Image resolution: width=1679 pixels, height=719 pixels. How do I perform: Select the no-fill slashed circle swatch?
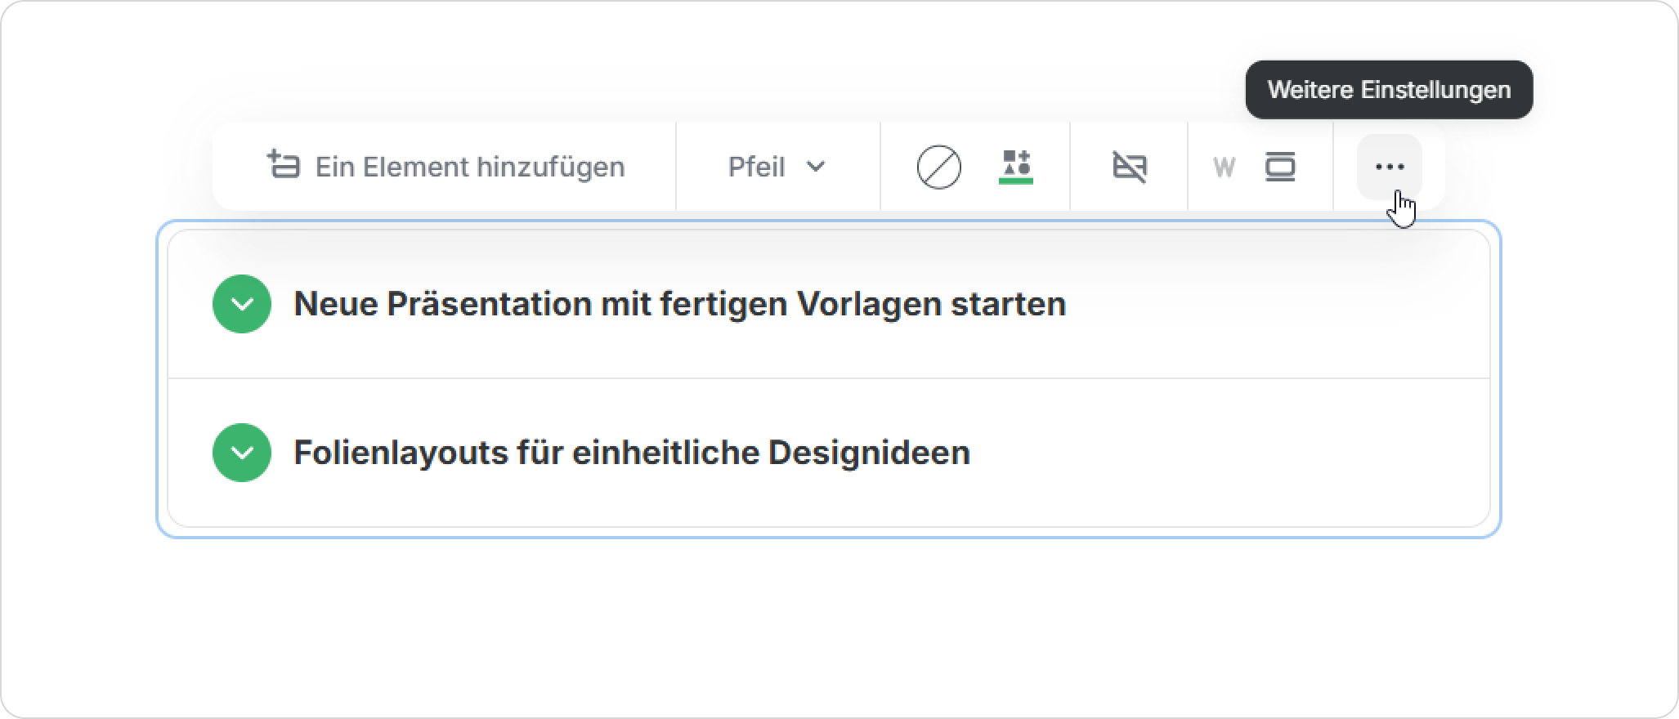pyautogui.click(x=938, y=167)
